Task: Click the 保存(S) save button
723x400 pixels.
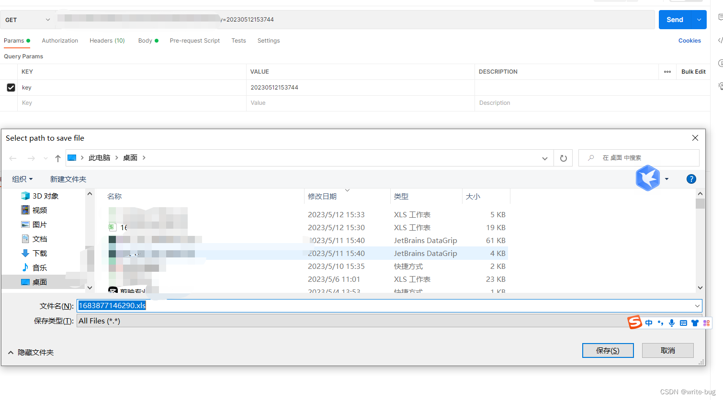Action: point(608,350)
